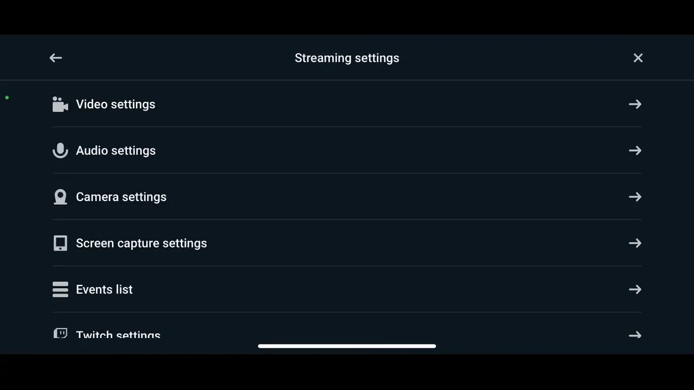
Task: Click the Twitch logo icon
Action: (x=60, y=333)
